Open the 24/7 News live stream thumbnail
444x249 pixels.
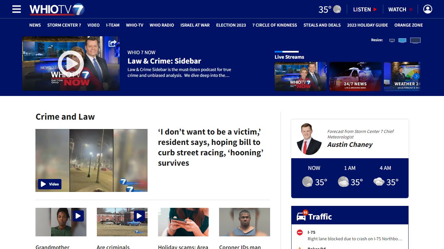355,77
